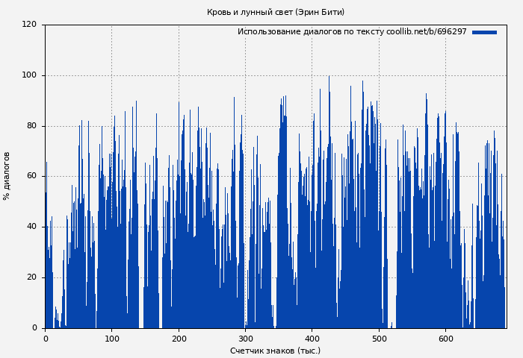
Task: Click x-axis tick label 100
Action: point(112,339)
